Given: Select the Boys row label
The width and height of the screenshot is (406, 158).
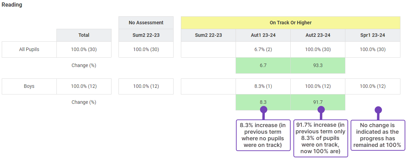Looking at the screenshot, I should pyautogui.click(x=29, y=86).
